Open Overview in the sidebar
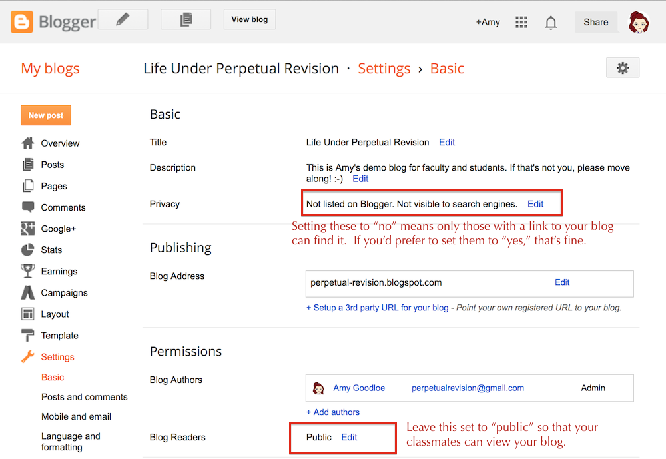Image resolution: width=666 pixels, height=459 pixels. pyautogui.click(x=60, y=143)
